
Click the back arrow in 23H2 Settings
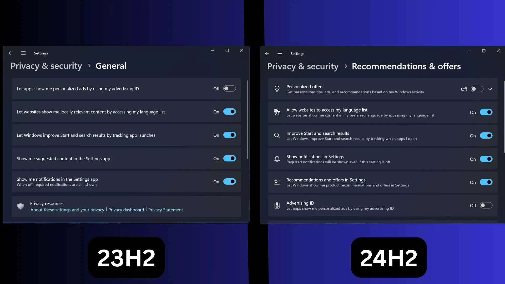tap(10, 53)
